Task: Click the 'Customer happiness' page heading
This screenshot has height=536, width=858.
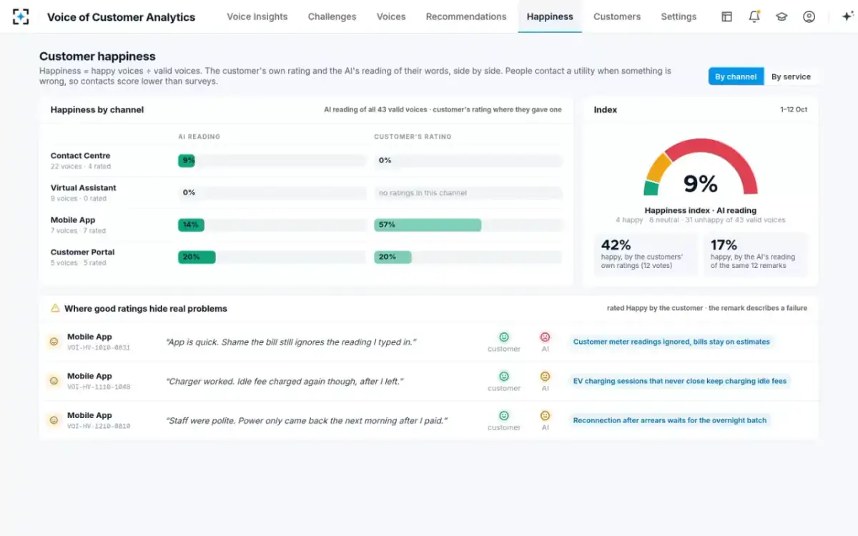Action: coord(97,56)
